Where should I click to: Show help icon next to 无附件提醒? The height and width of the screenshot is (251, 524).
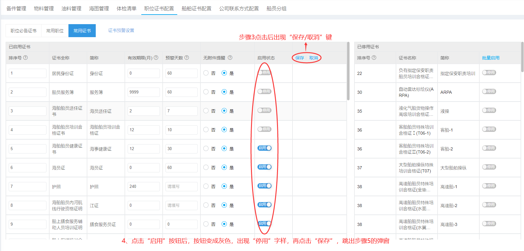[230, 58]
